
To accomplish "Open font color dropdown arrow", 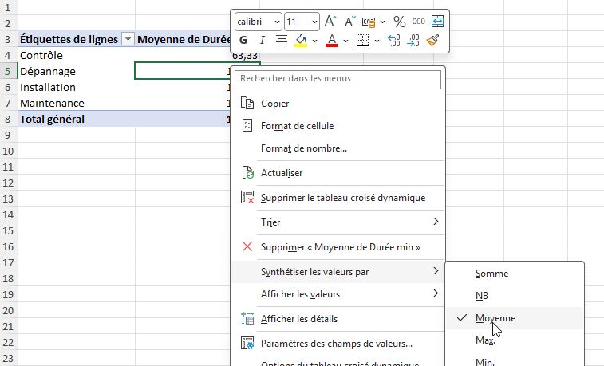I will tap(345, 41).
